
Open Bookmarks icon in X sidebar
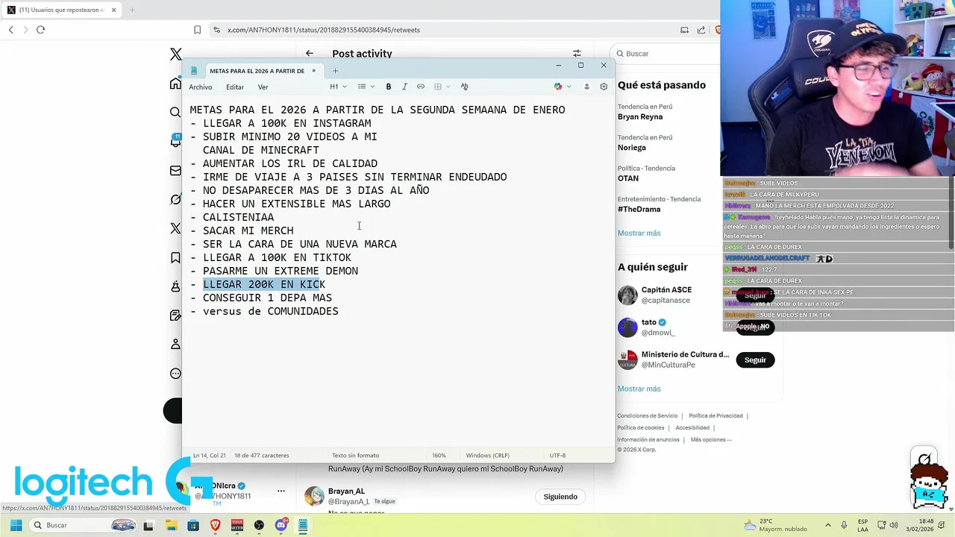[x=175, y=258]
